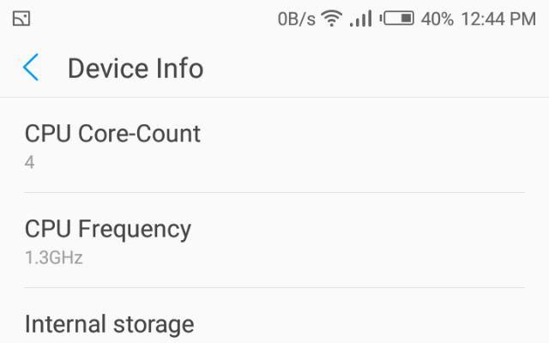Viewport: 549px width, 343px height.
Task: Open the CPU Frequency entry
Action: coord(274,240)
